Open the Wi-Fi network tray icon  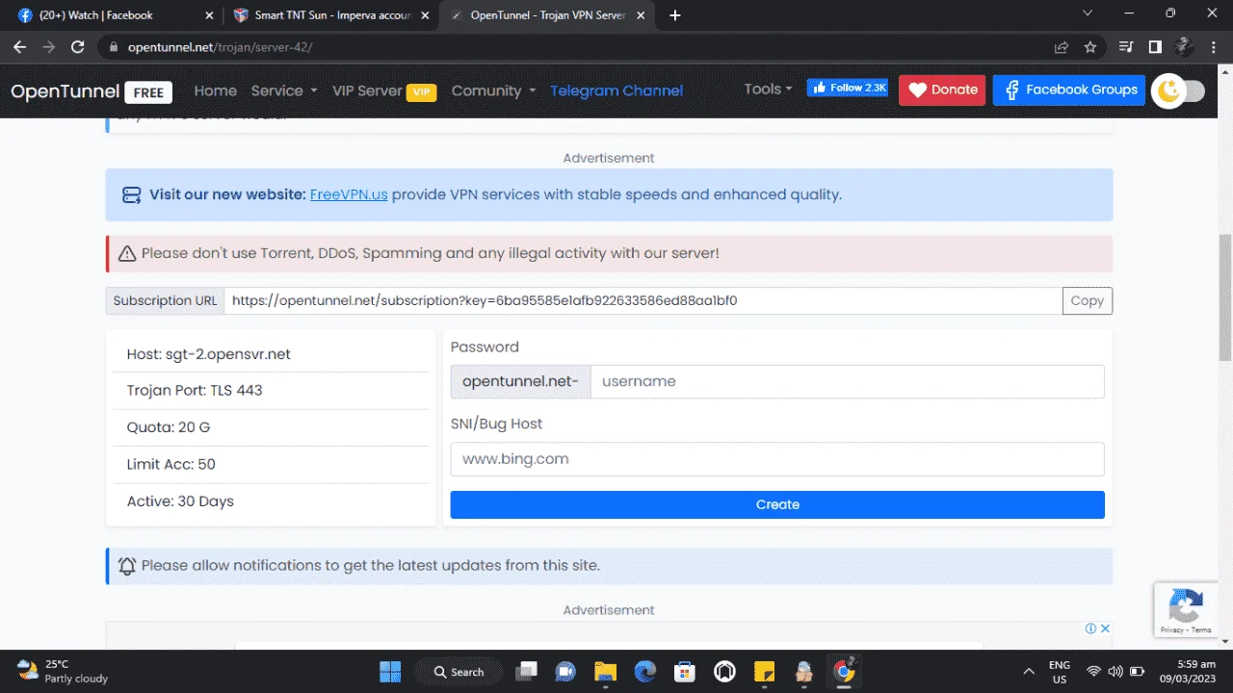[x=1093, y=671]
